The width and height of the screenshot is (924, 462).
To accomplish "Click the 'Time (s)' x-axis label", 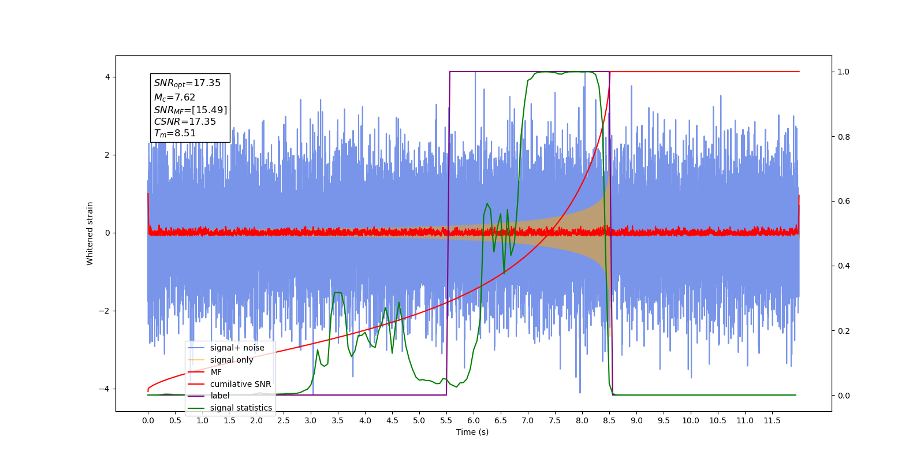I will (x=472, y=432).
